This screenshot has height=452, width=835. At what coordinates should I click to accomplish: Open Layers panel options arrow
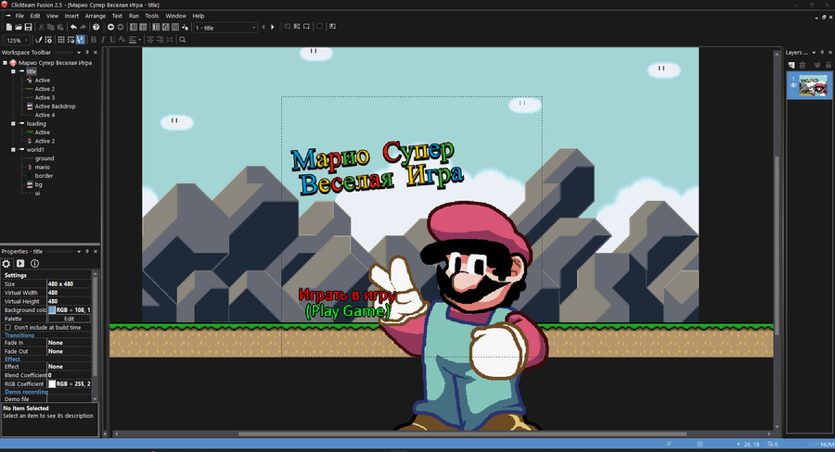pos(814,53)
